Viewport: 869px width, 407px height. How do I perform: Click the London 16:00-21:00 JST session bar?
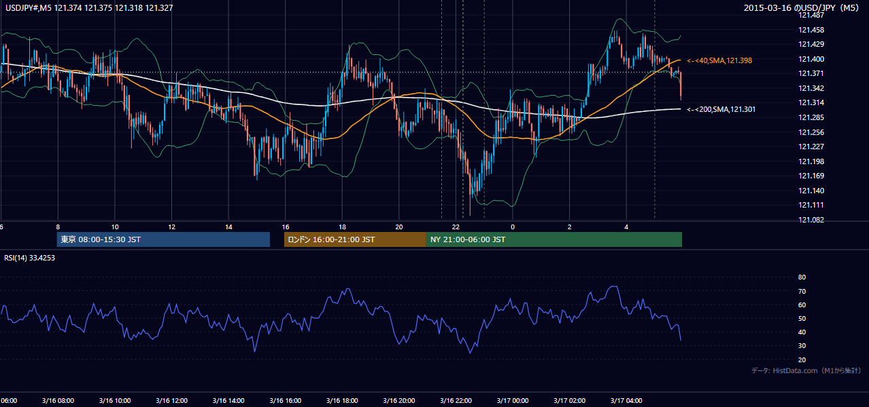click(x=355, y=239)
